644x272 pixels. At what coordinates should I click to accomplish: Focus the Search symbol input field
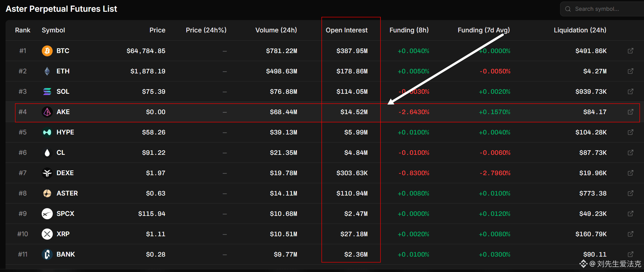click(602, 9)
